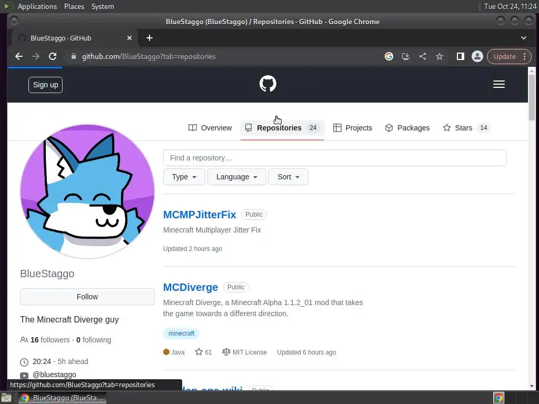
Task: Click the Chrome icon in taskbar tray
Action: pos(498,398)
